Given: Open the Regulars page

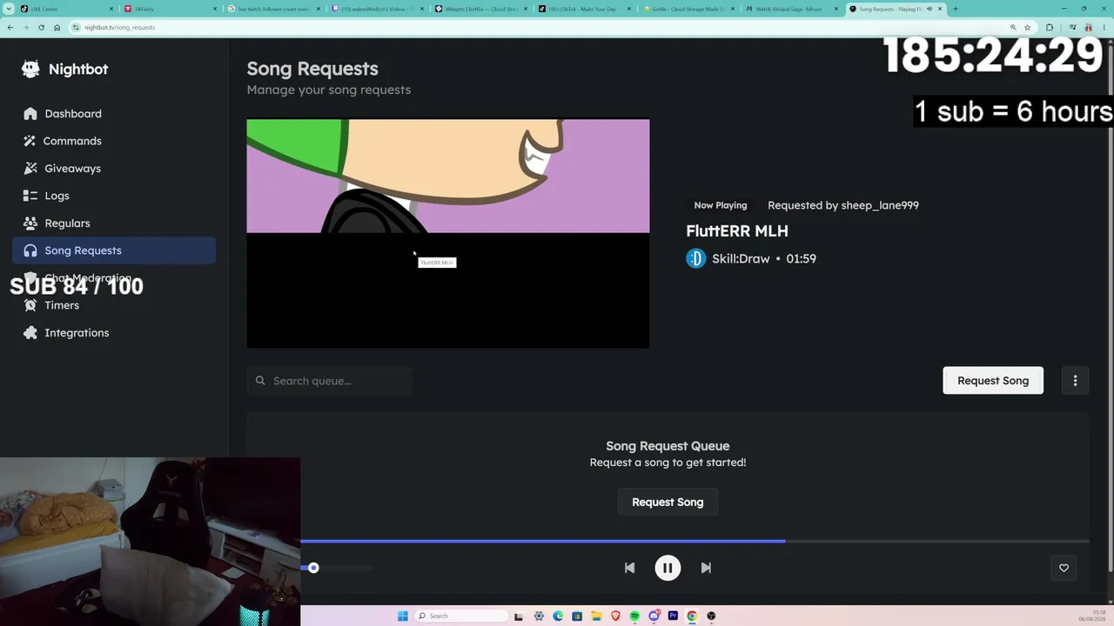Looking at the screenshot, I should 114,223.
